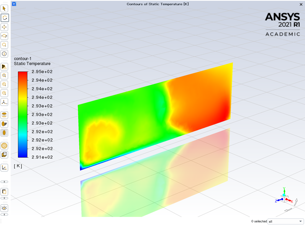Click the 'Contours of Static Temperature [K]' title
This screenshot has height=226, width=305.
click(x=157, y=4)
